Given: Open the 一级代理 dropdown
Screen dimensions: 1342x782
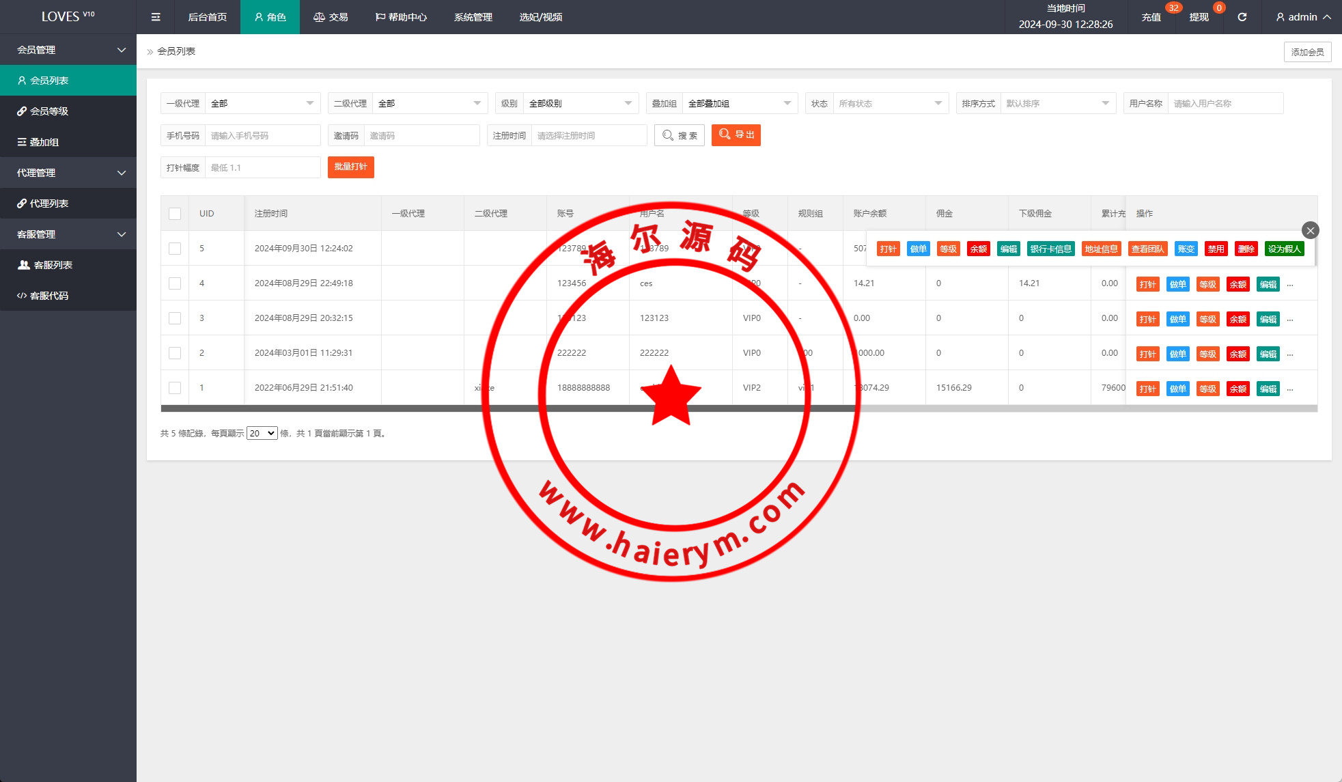Looking at the screenshot, I should click(262, 103).
